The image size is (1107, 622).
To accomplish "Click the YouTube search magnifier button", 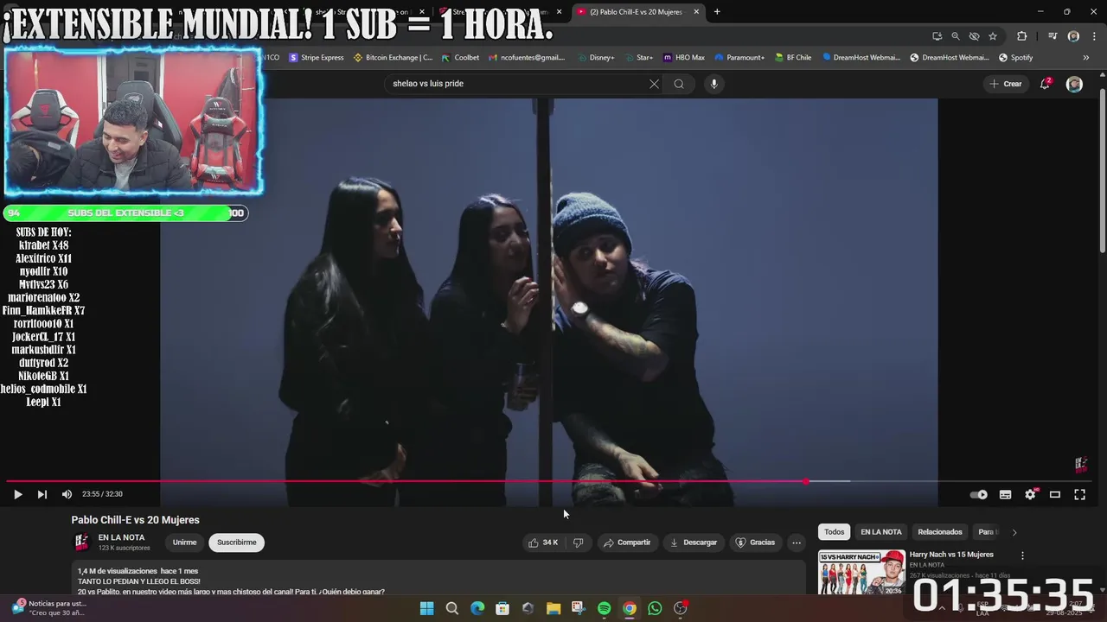I will tap(679, 84).
